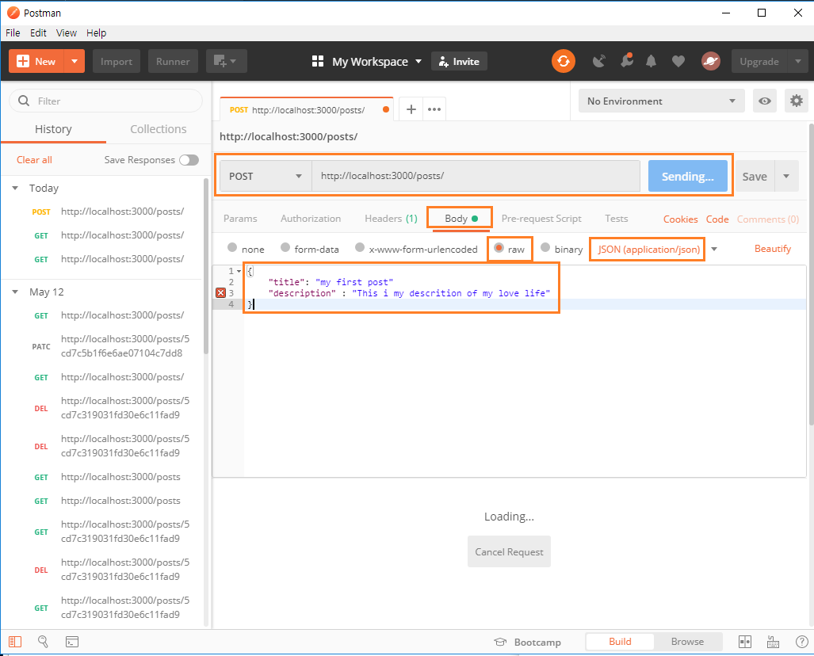The image size is (814, 656).
Task: Open JSON content type dropdown arrow
Action: tap(714, 249)
